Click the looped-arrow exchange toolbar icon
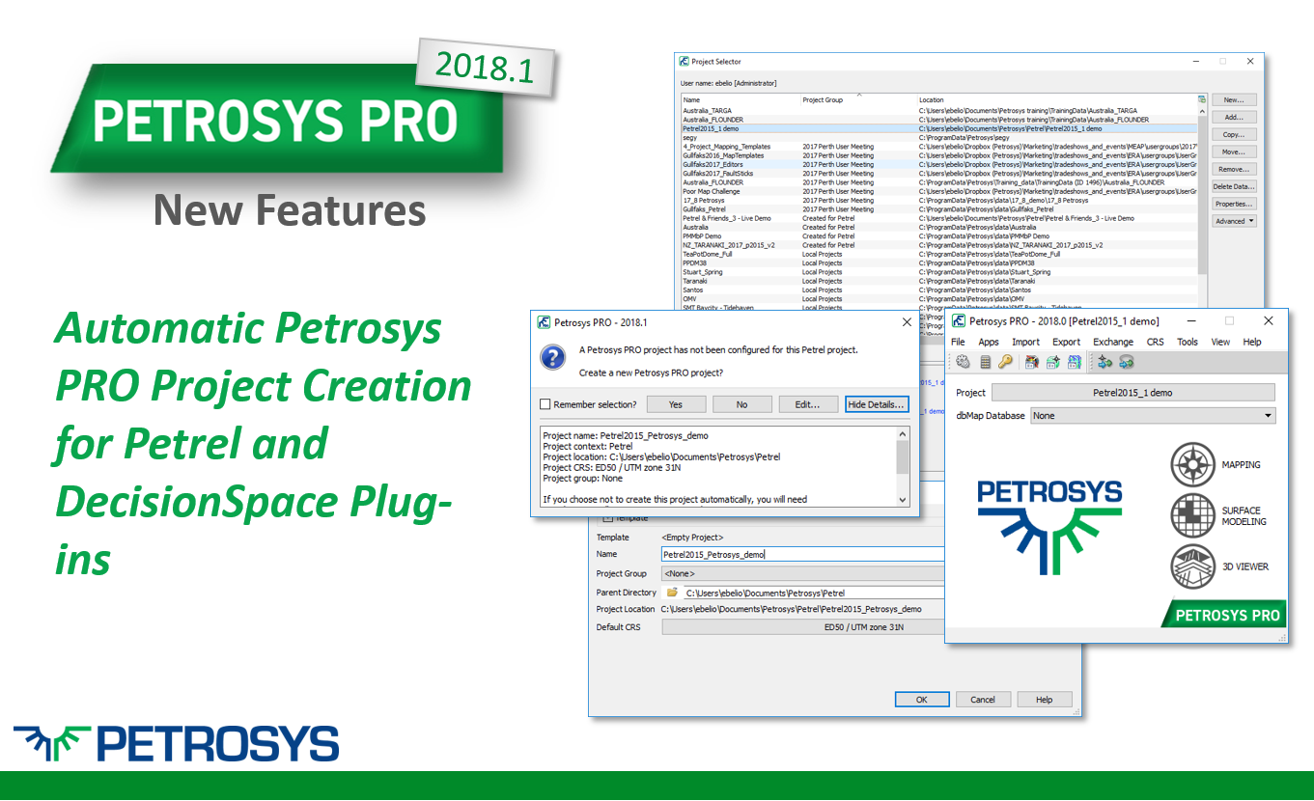The height and width of the screenshot is (801, 1314). (x=1127, y=362)
